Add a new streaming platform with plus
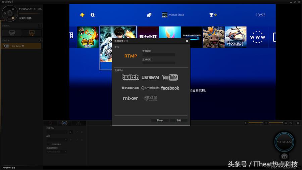 click(x=71, y=132)
